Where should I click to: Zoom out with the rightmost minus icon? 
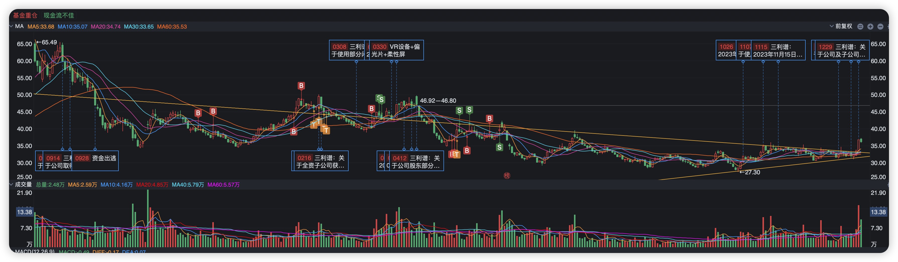point(880,27)
